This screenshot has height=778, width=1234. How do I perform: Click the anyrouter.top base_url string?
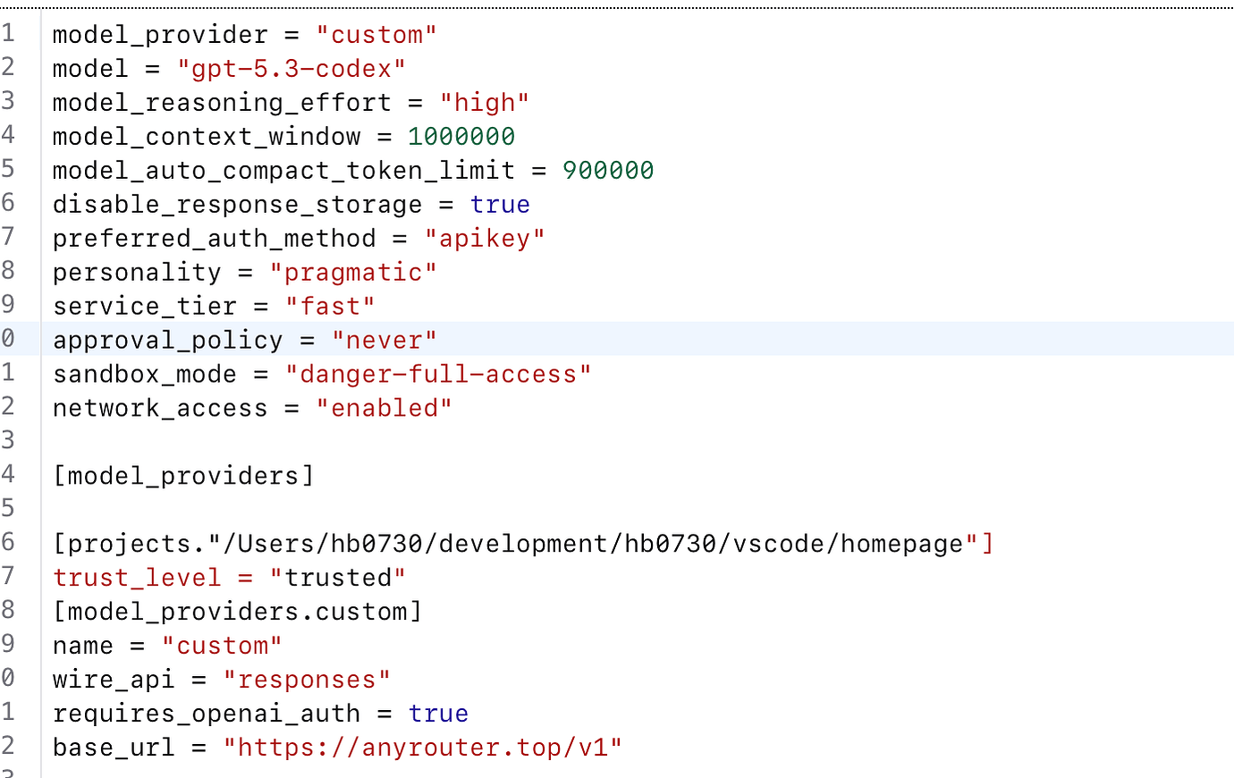pyautogui.click(x=423, y=748)
